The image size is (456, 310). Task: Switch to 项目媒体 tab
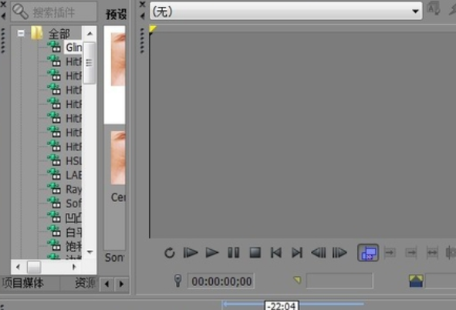click(x=22, y=283)
